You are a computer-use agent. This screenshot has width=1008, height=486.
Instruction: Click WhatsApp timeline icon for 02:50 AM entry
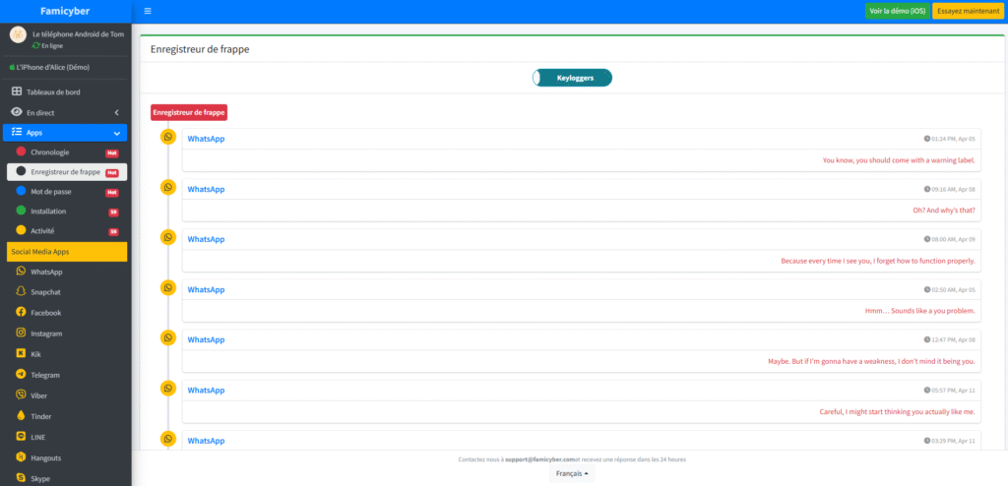tap(167, 288)
